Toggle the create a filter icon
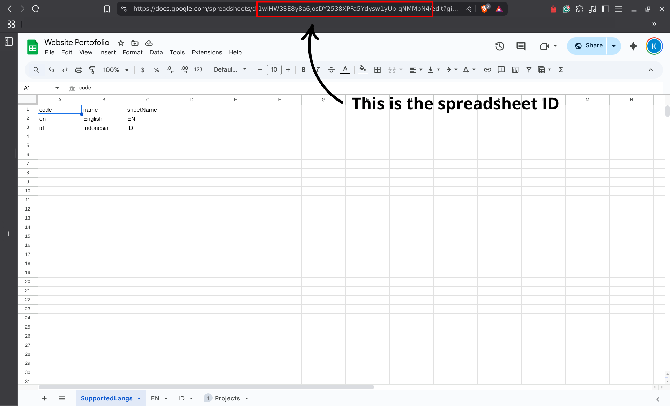The width and height of the screenshot is (670, 406). coord(529,70)
